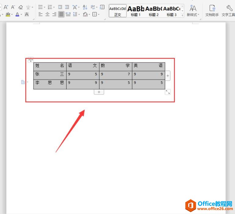Click the paragraph layout grid icon
Image resolution: width=235 pixels, height=214 pixels.
click(x=102, y=7)
